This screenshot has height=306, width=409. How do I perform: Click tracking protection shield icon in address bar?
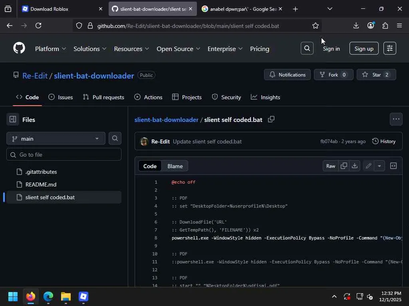point(79,25)
